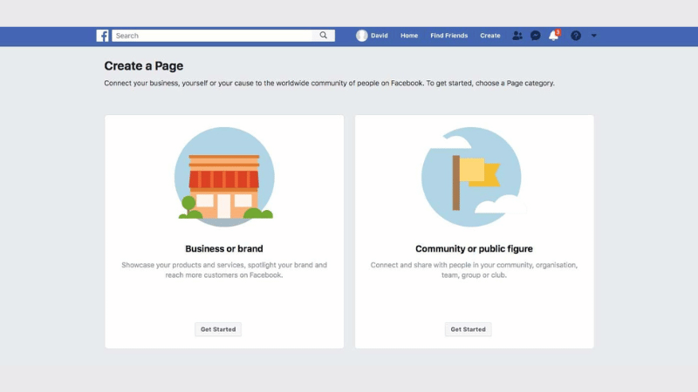Click the Community card description text
Screen dimensions: 698x392
pyautogui.click(x=474, y=269)
